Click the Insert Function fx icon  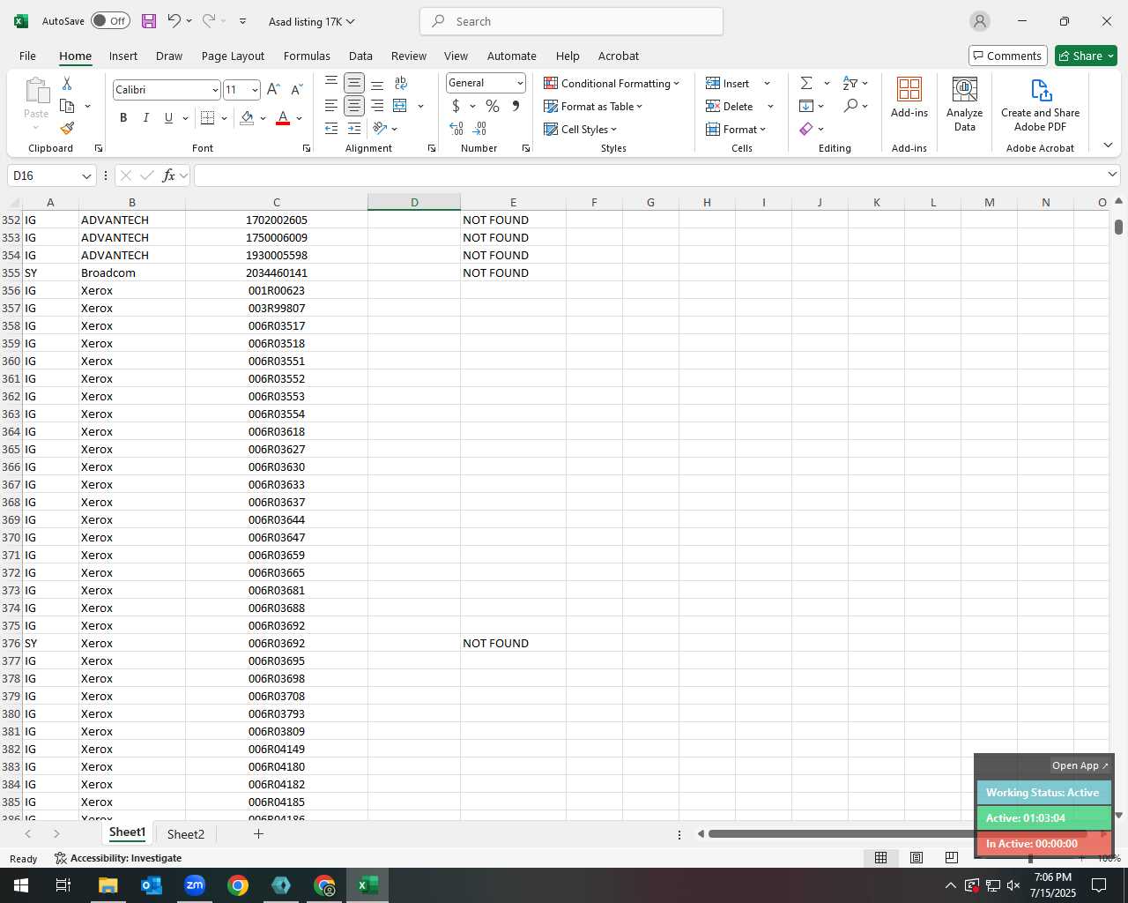point(169,175)
